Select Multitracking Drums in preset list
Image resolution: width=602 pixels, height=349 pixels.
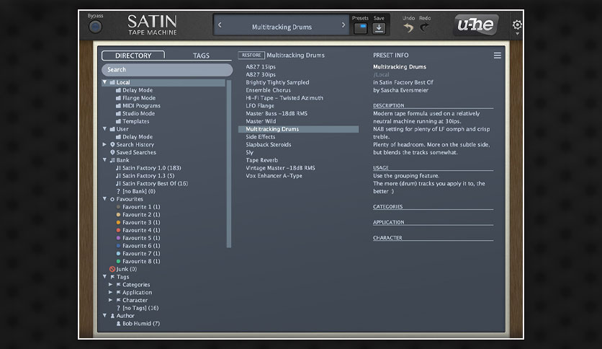298,129
